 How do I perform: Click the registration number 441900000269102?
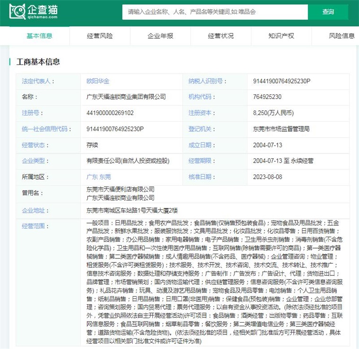(110, 113)
